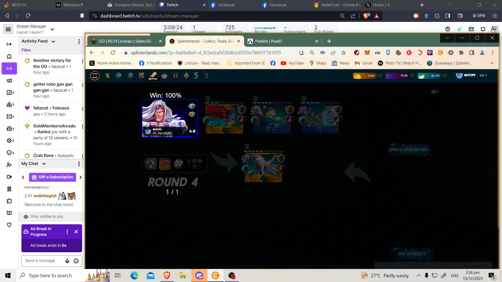Click the Splinterlands logo home icon

click(95, 76)
